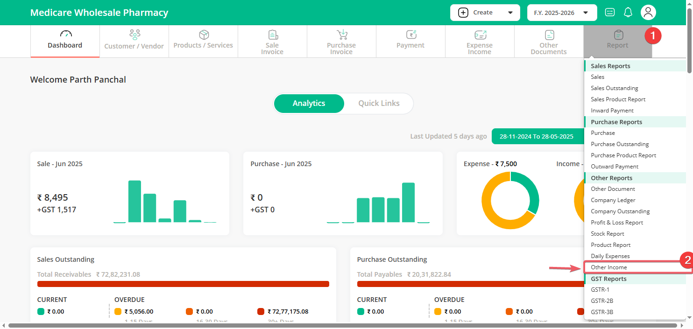Click the Other Documents page icon
The height and width of the screenshot is (329, 693).
click(x=550, y=35)
